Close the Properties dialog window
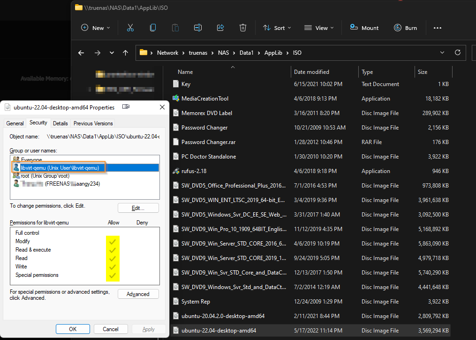 [162, 107]
